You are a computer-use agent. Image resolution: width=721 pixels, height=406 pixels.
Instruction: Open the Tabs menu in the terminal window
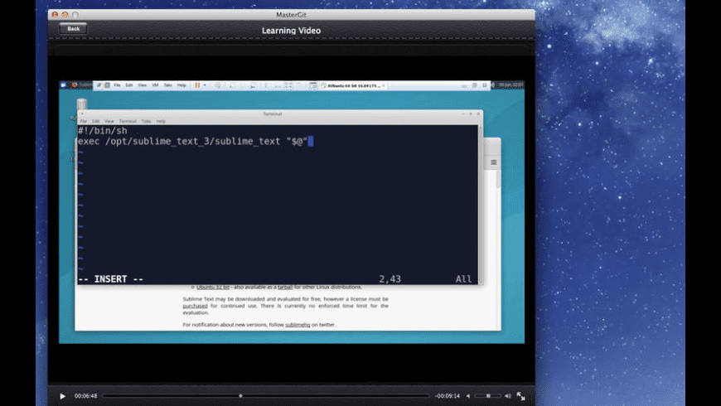[x=146, y=121]
